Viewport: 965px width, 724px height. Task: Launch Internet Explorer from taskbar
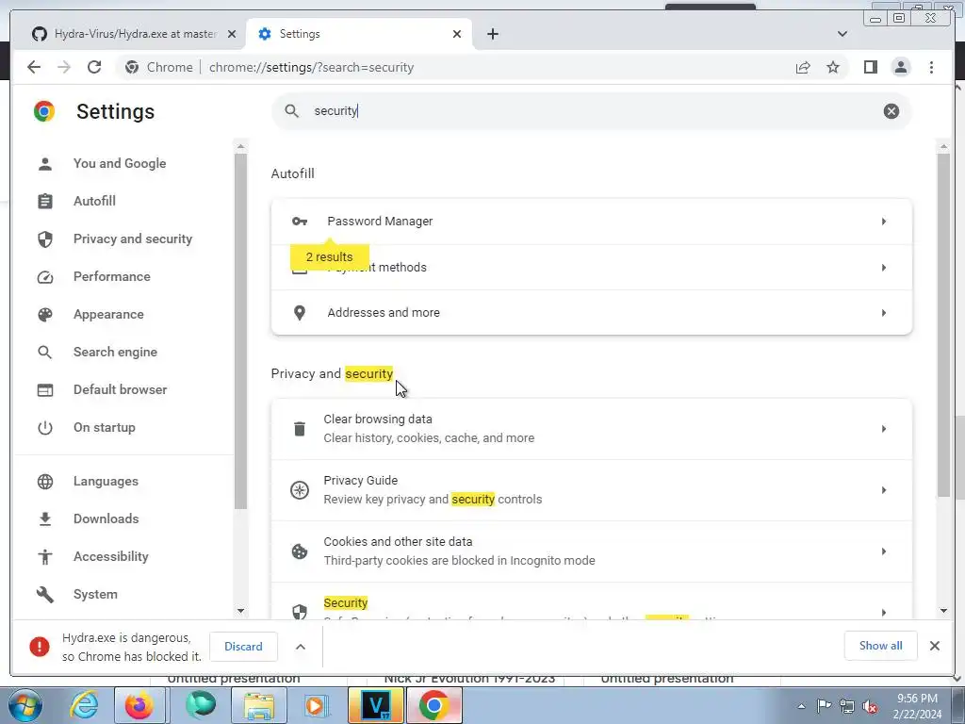click(83, 705)
